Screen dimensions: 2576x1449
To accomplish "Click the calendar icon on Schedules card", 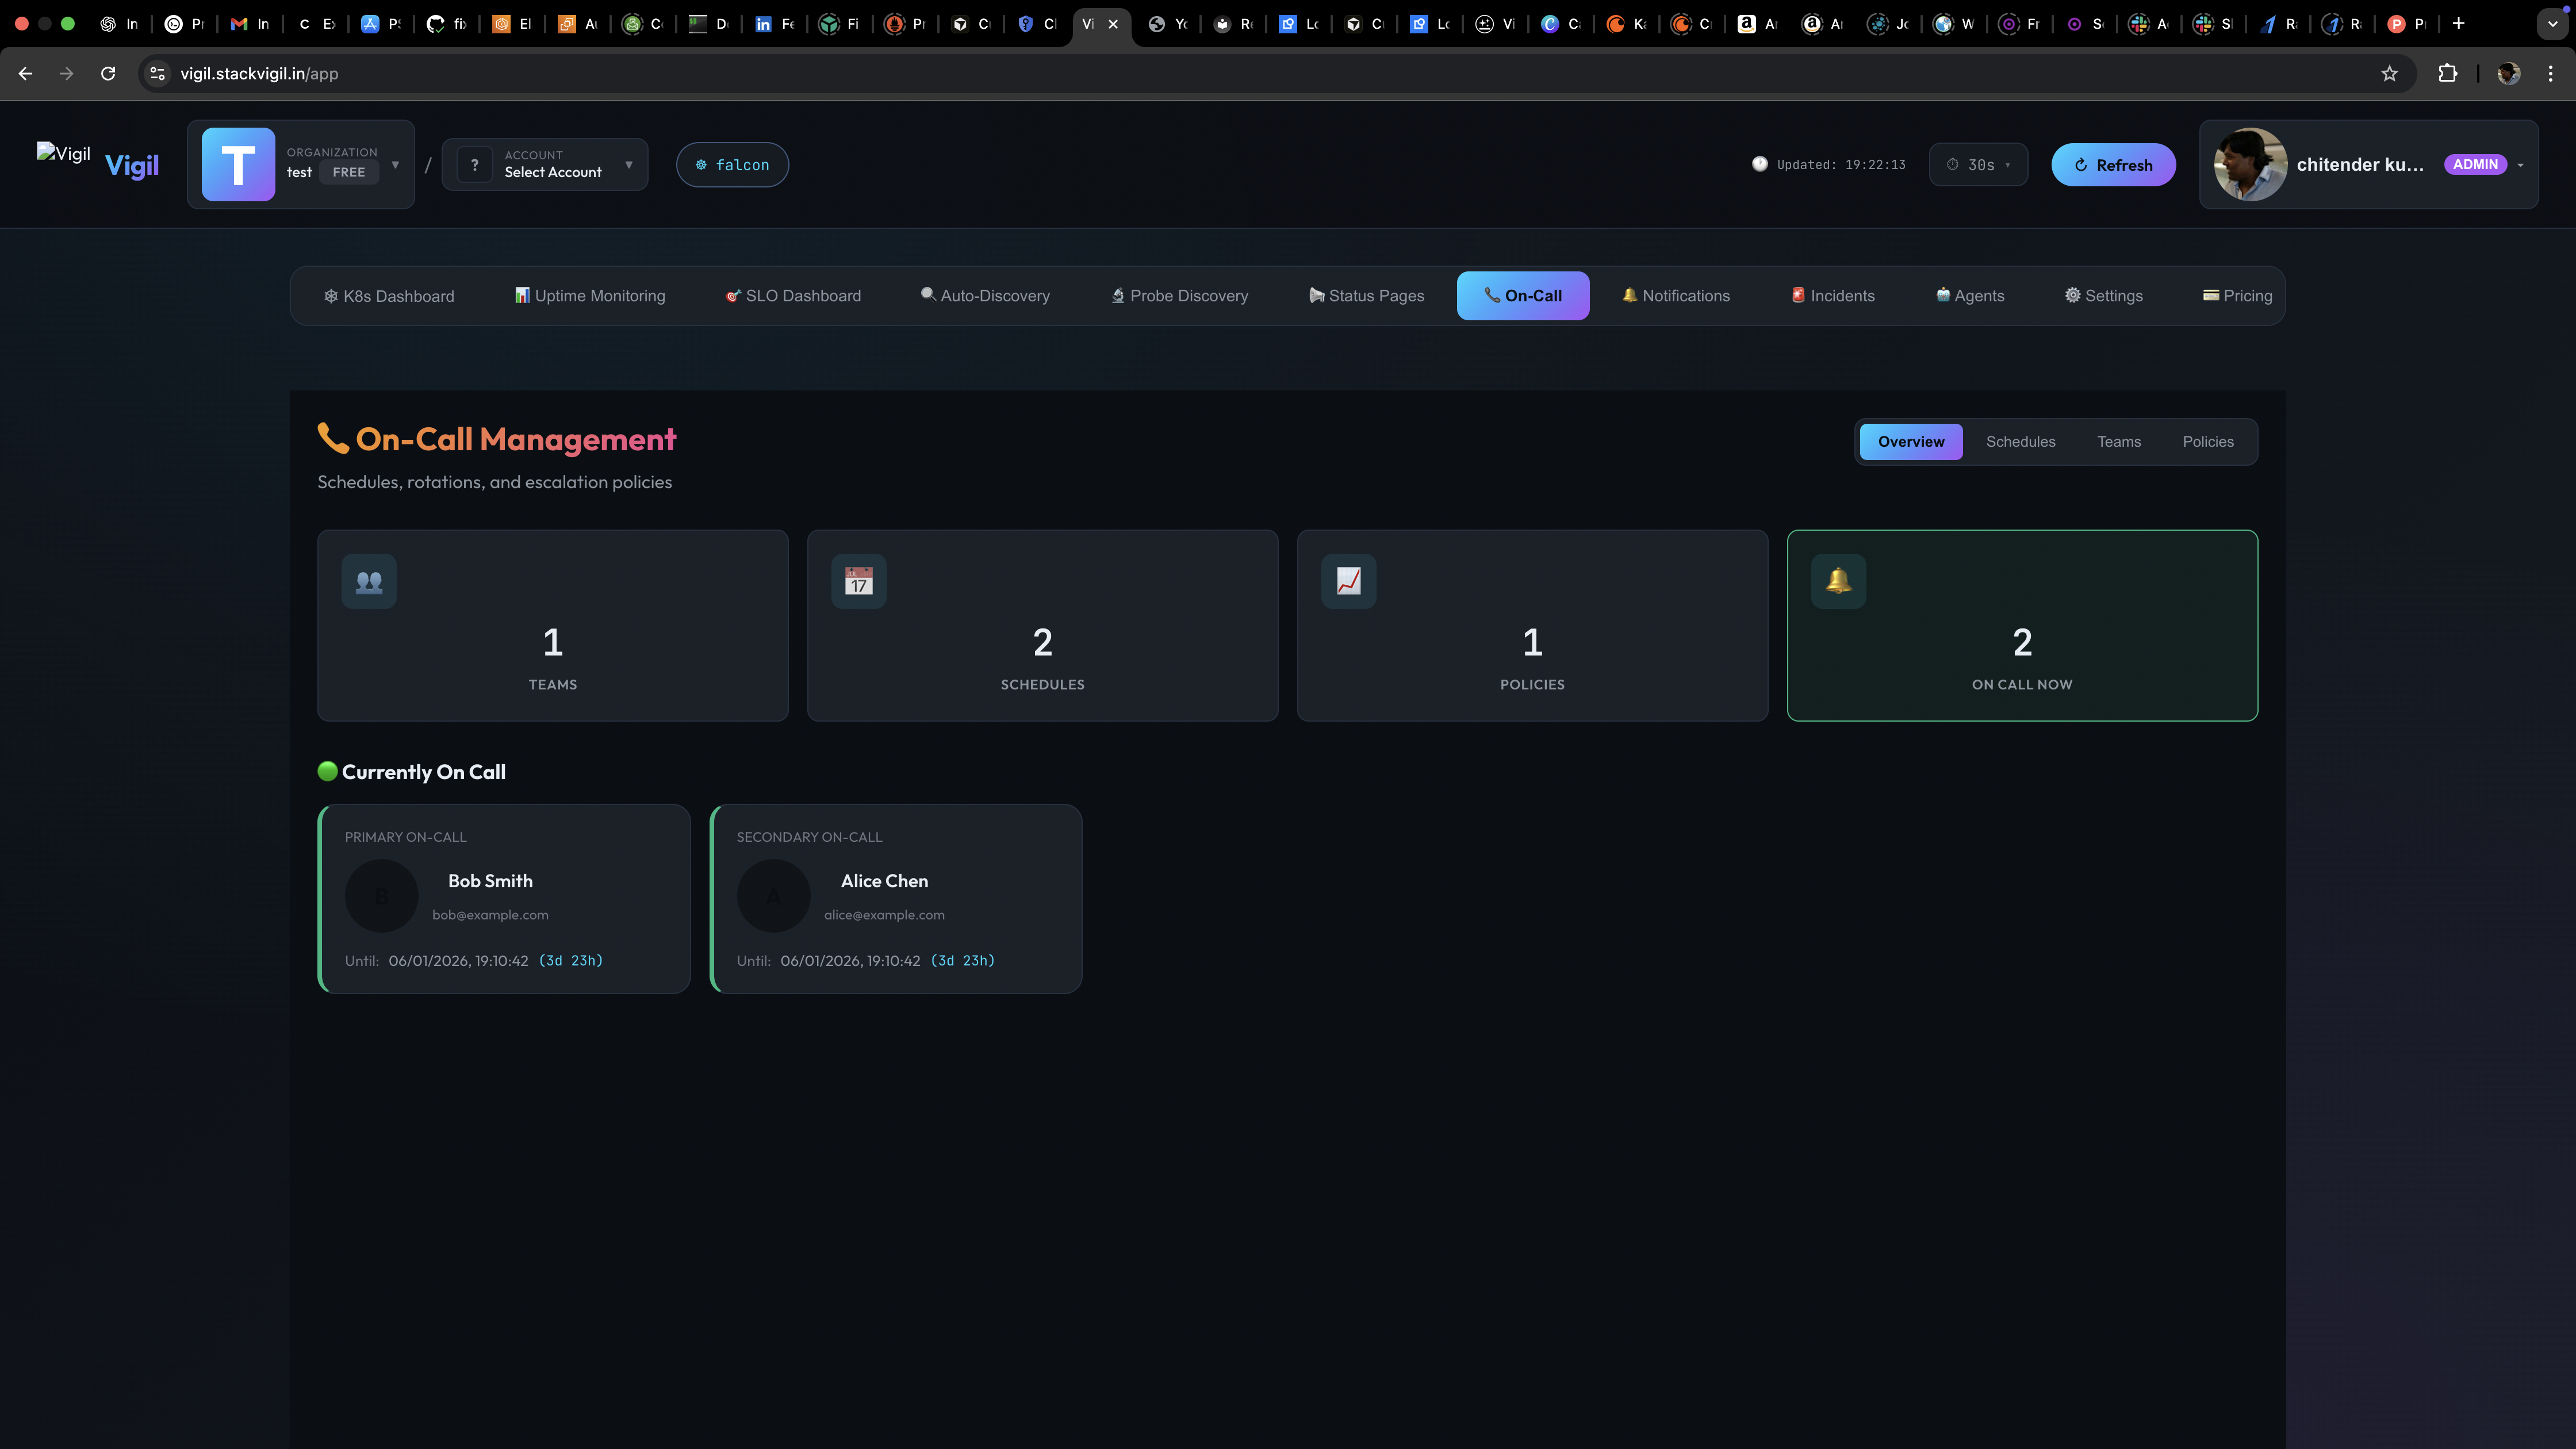I will [858, 581].
